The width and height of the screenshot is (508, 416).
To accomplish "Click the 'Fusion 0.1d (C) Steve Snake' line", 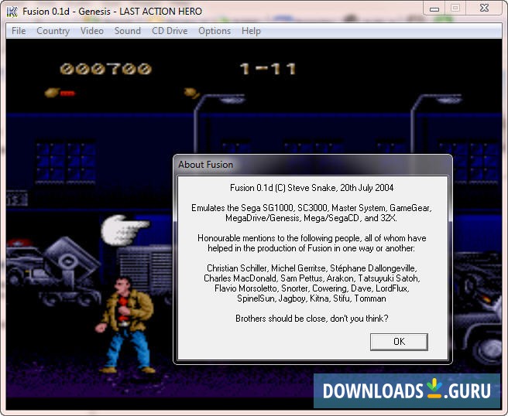I will [x=311, y=188].
